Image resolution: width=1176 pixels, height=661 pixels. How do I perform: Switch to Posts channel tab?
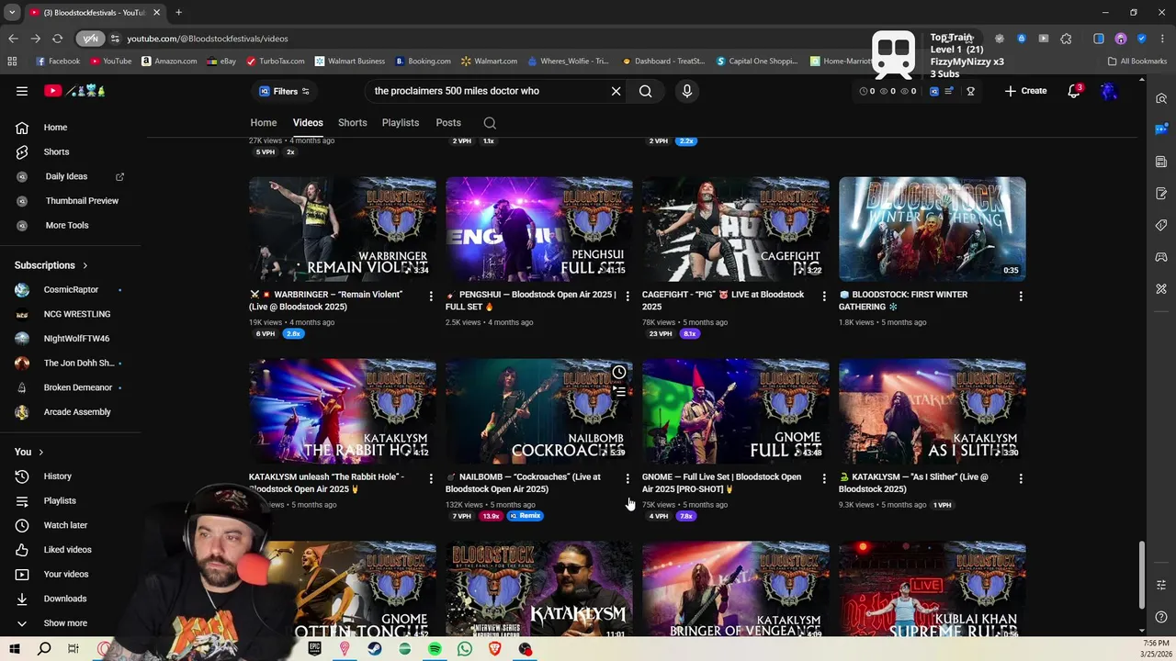(x=448, y=123)
